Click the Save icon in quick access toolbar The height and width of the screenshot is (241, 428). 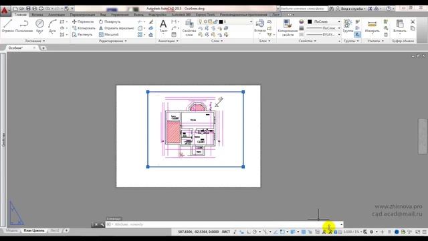click(28, 9)
